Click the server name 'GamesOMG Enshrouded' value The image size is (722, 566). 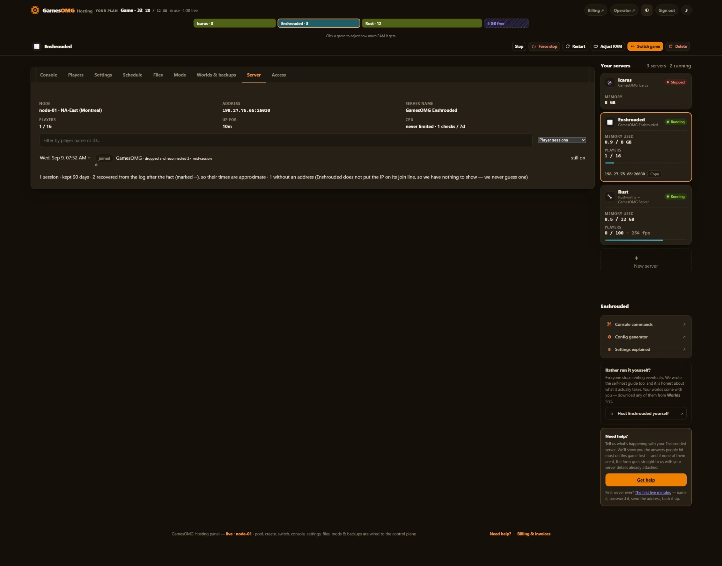(x=431, y=110)
